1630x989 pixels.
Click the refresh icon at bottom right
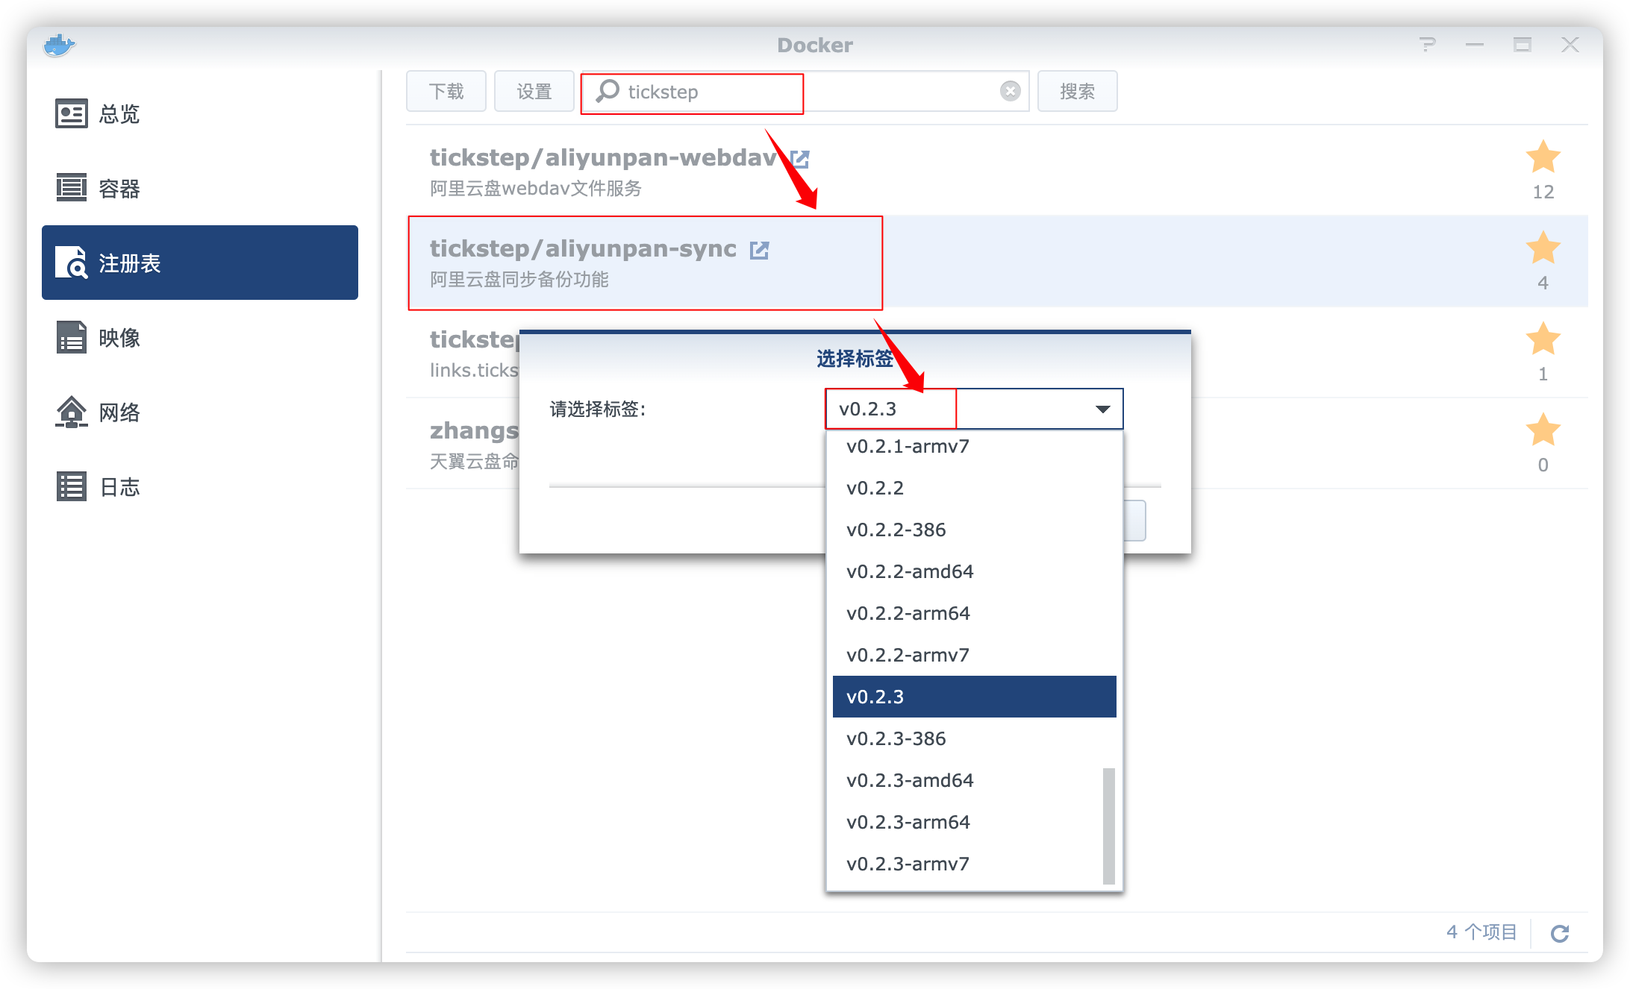[x=1560, y=933]
